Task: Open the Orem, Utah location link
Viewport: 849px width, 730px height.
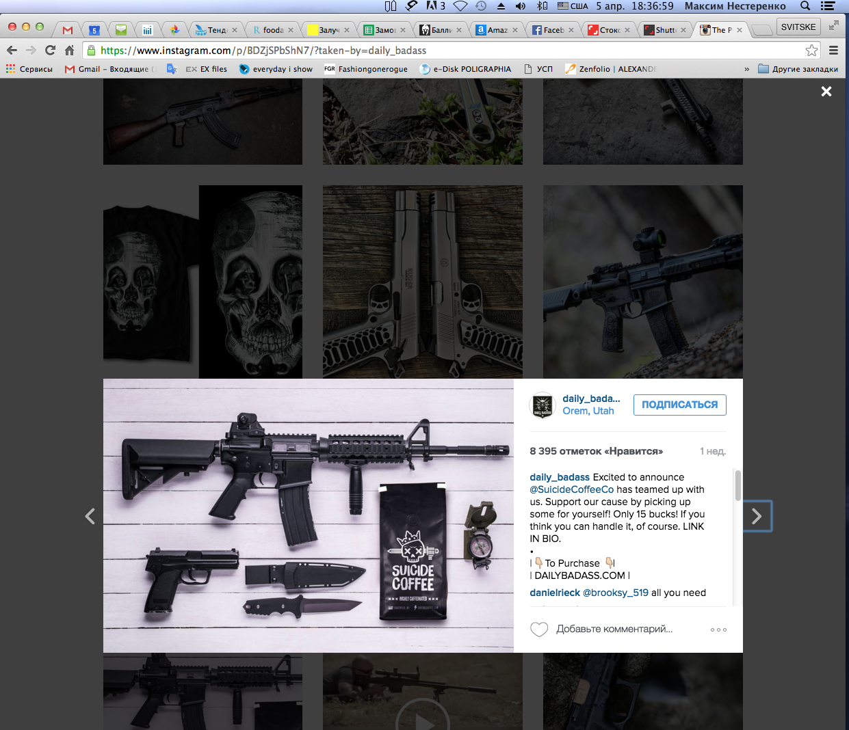Action: pyautogui.click(x=588, y=411)
